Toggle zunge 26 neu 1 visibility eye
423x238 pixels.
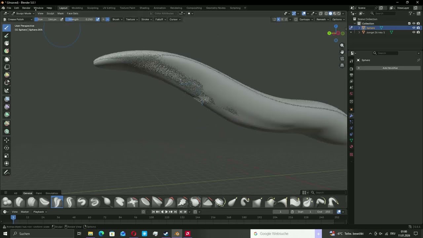(414, 32)
